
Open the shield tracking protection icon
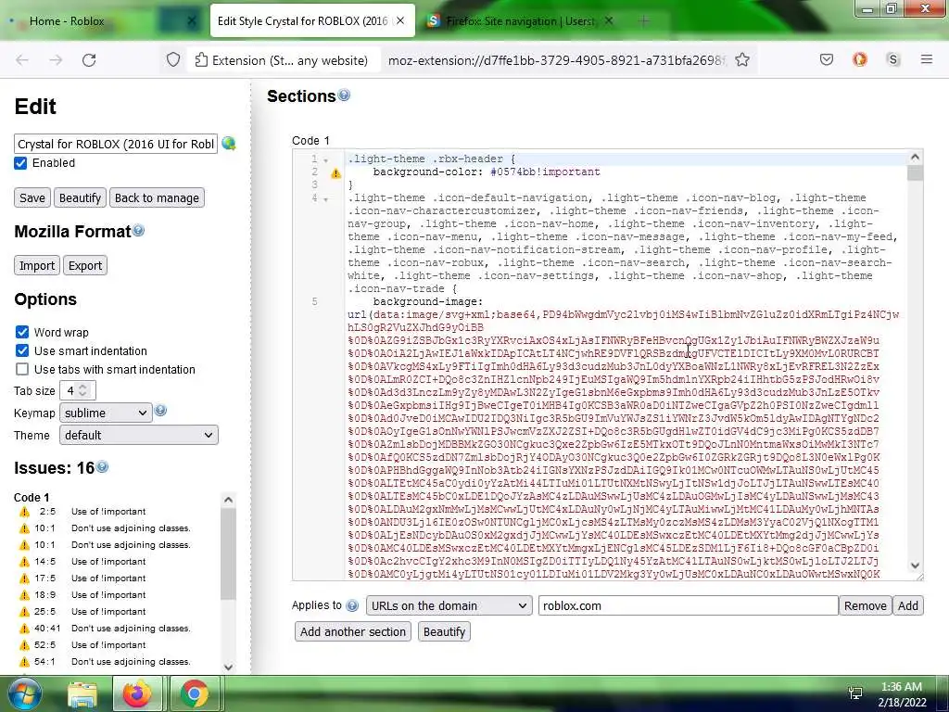(x=173, y=60)
